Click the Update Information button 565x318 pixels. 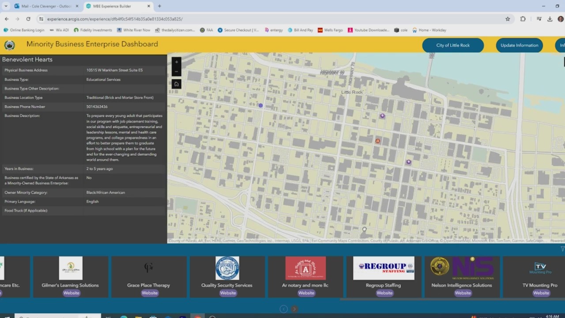point(519,45)
